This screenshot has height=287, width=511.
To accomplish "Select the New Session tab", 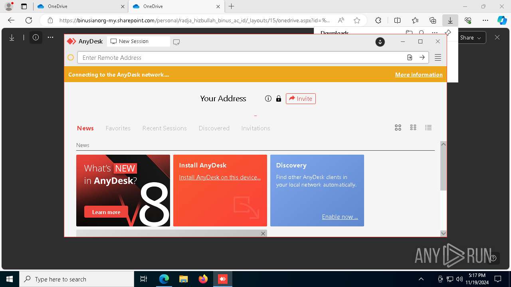I will (138, 41).
